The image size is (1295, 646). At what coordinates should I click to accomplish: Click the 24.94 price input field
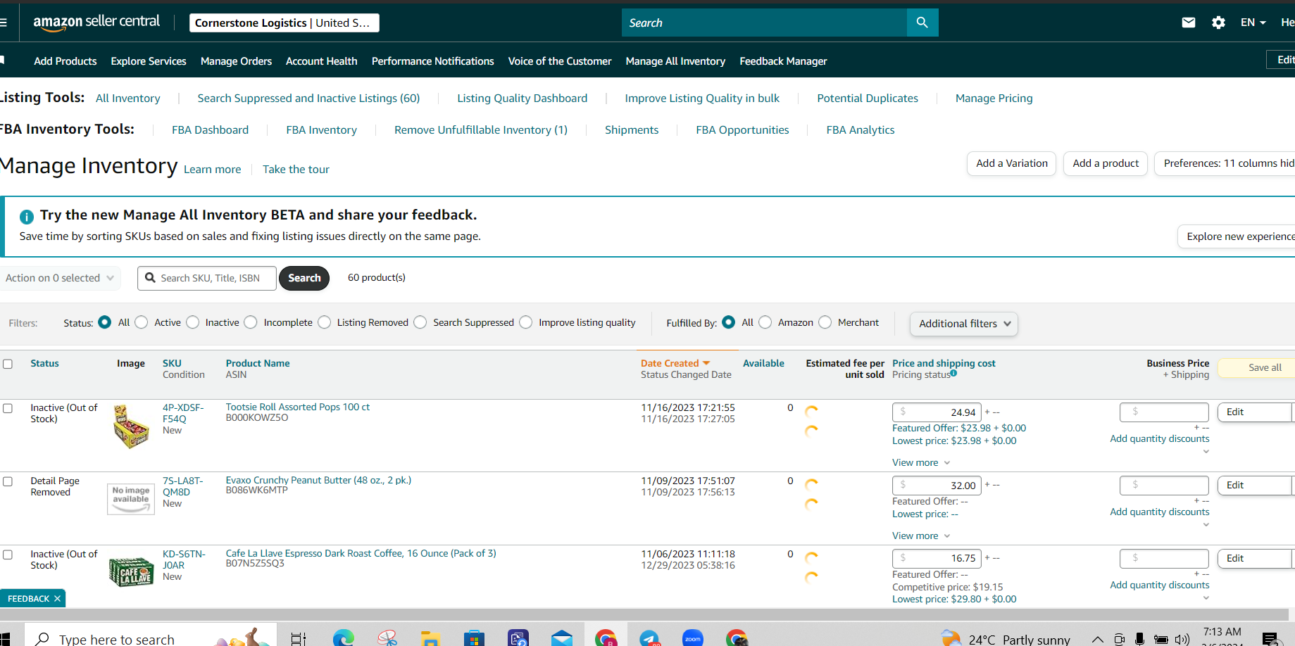point(937,412)
